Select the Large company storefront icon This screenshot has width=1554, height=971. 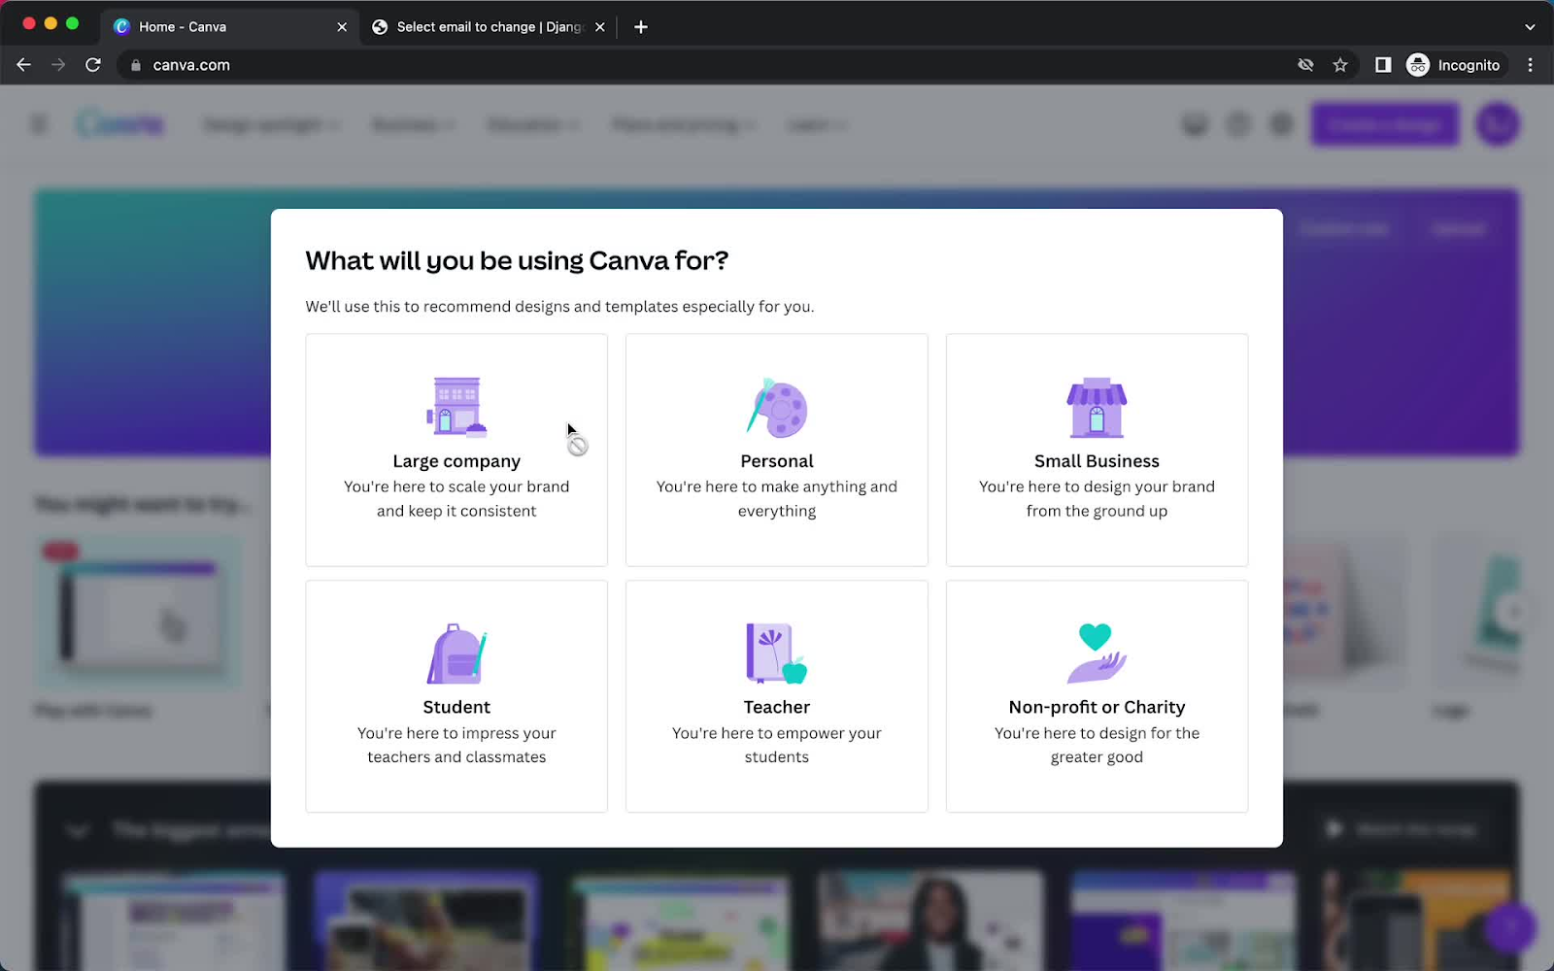[456, 406]
